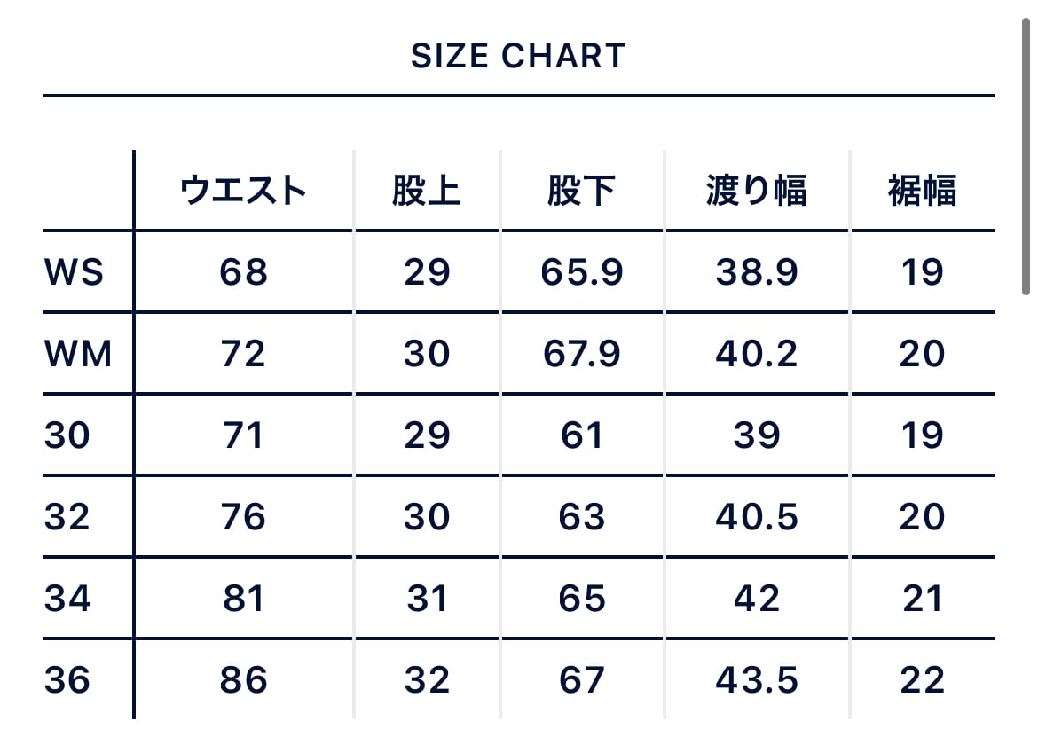
Task: Click the 65.9 inseam value for WS
Action: tap(582, 272)
